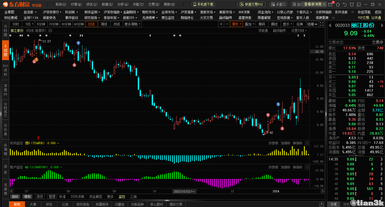This screenshot has height=207, width=385.
Task: Expand more nav items with >> arrow on first row
Action: pyautogui.click(x=353, y=12)
